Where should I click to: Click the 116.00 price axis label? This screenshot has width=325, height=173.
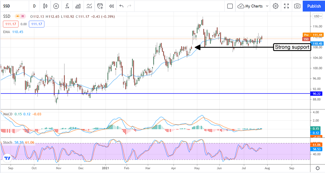(x=317, y=26)
